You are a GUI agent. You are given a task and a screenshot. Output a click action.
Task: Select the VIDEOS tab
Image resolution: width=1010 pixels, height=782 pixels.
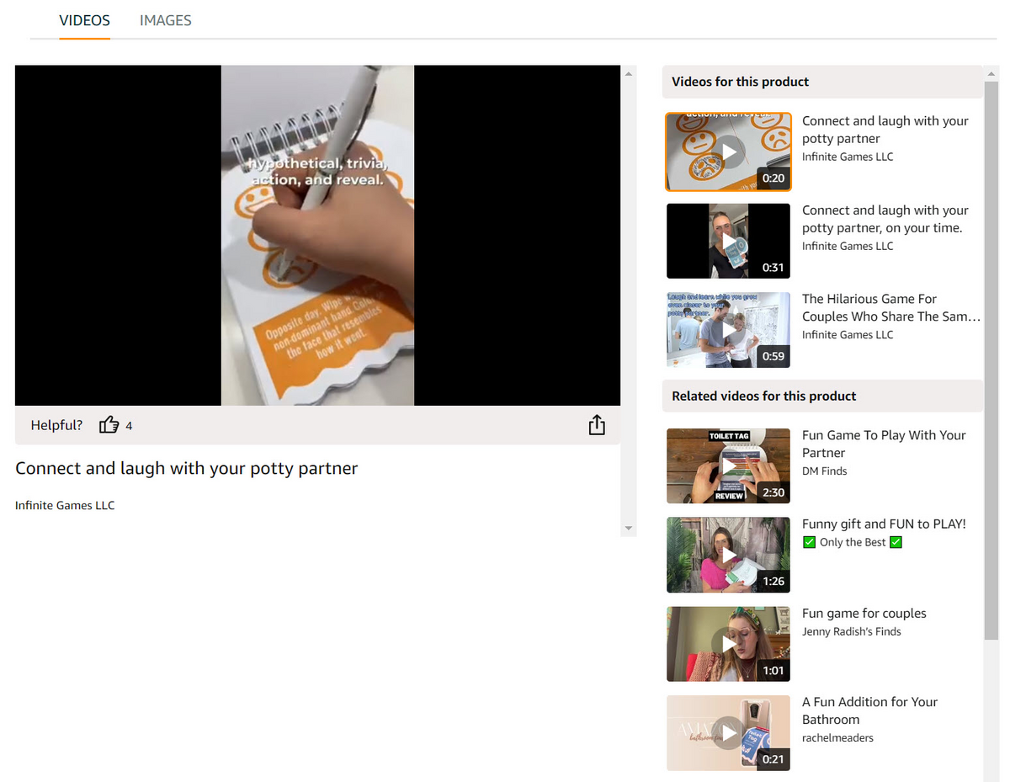click(x=84, y=20)
